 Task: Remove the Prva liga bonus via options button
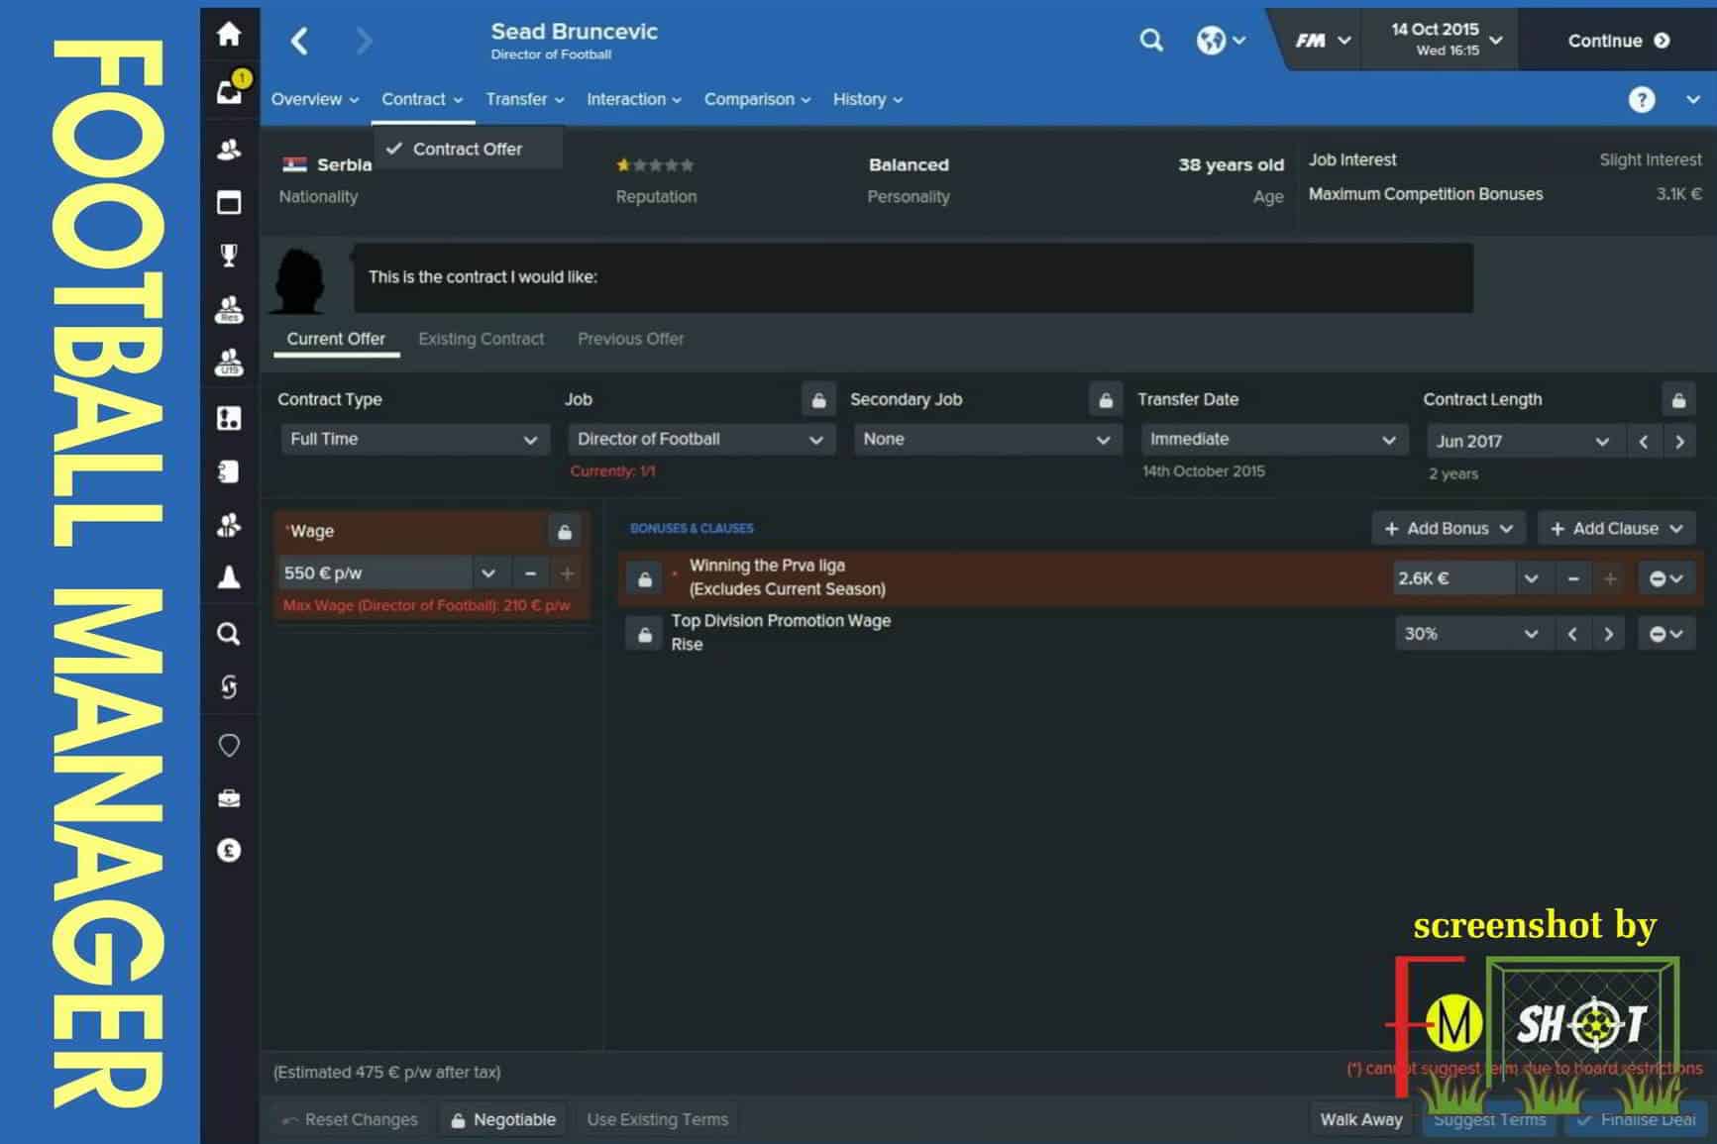(1666, 579)
